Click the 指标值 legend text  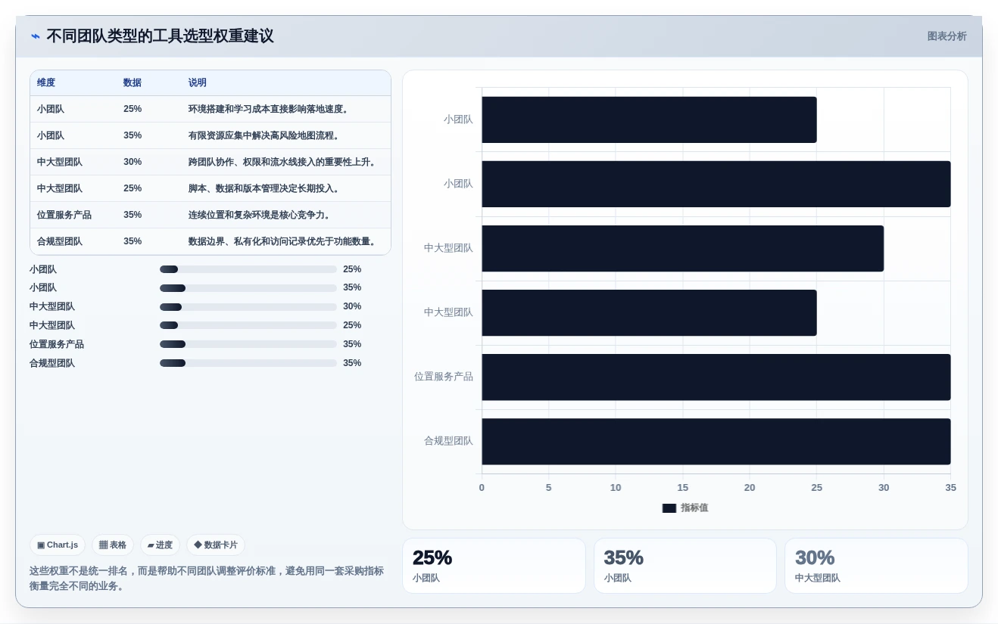coord(694,508)
